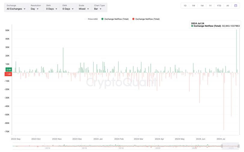Open the calendar date picker icon
The image size is (244, 152).
[x=236, y=6]
